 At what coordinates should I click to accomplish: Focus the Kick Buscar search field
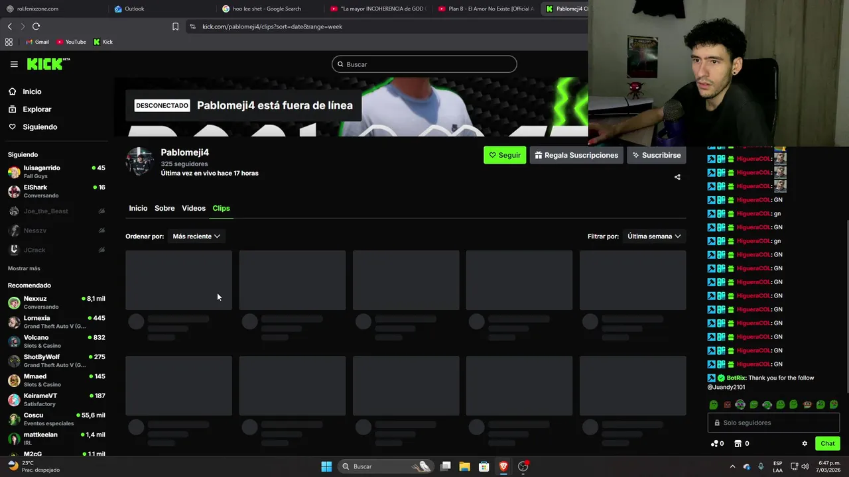click(x=424, y=64)
